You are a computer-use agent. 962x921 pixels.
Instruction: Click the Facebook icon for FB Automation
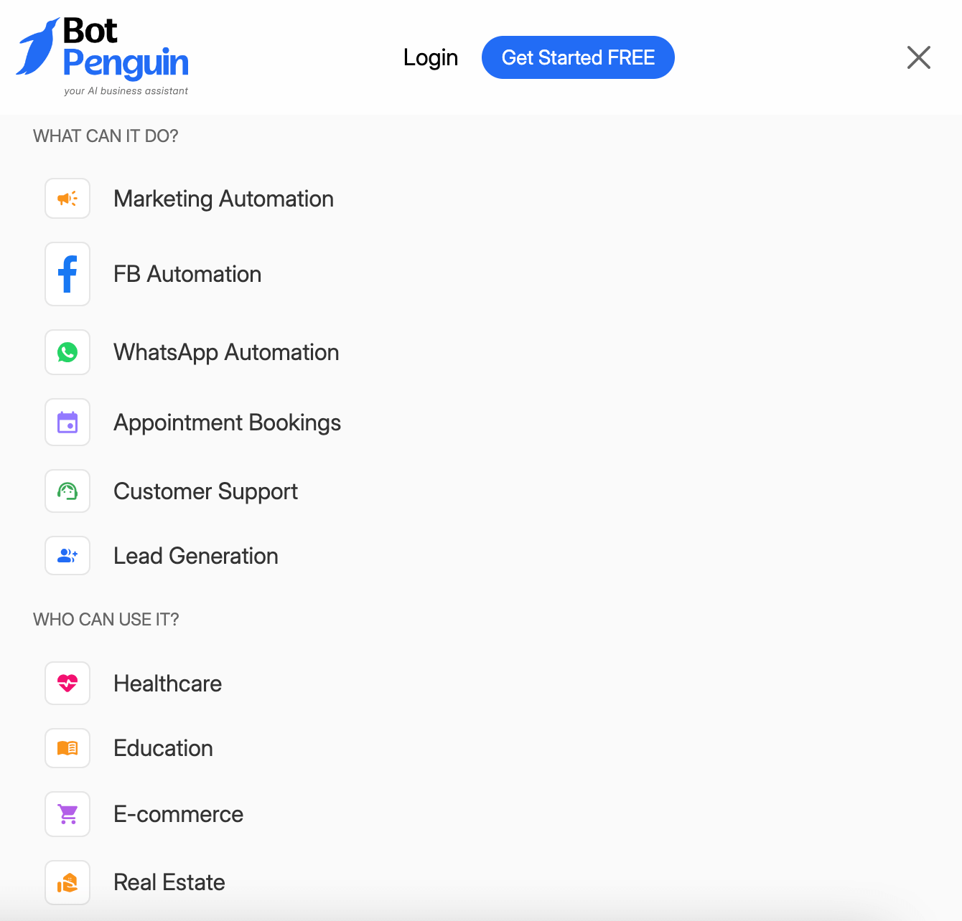[x=67, y=274]
